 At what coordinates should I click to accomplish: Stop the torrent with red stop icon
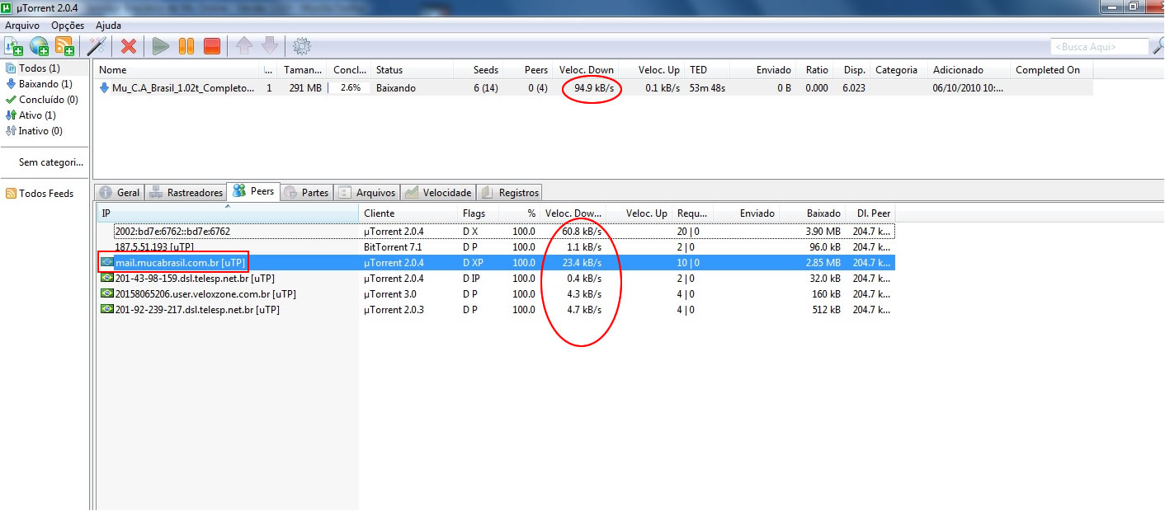(x=212, y=46)
